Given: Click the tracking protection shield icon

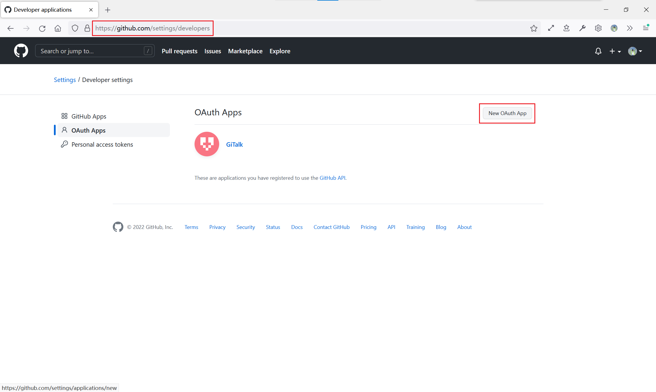Looking at the screenshot, I should pos(75,28).
